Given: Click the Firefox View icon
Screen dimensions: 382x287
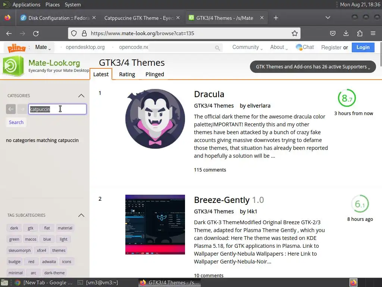Looking at the screenshot, I should [x=7, y=18].
